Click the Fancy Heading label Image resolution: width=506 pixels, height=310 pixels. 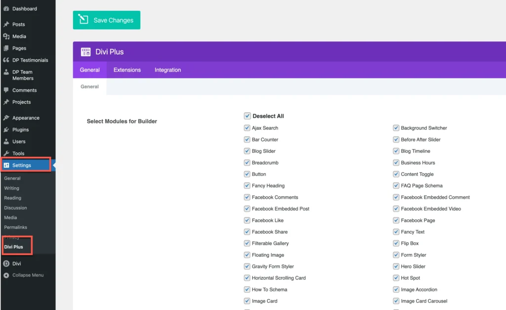coord(268,186)
